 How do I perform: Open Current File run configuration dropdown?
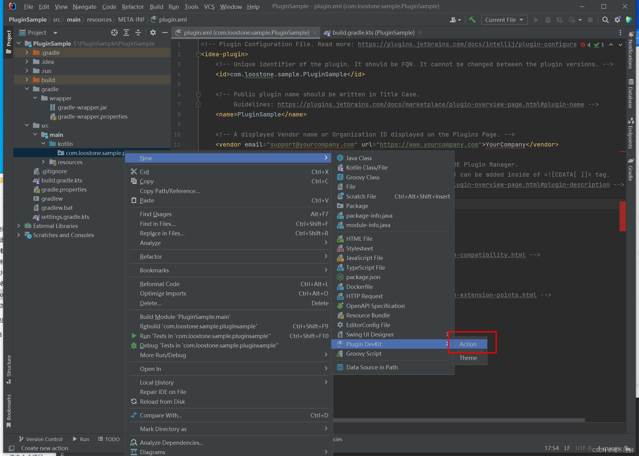[x=504, y=20]
